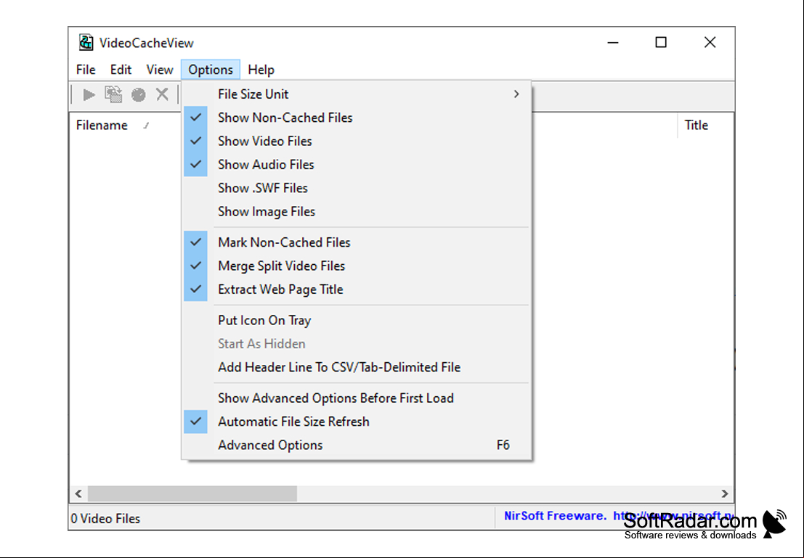Viewport: 804px width, 558px height.
Task: Open the NirSoft Freeware website link
Action: [x=618, y=516]
